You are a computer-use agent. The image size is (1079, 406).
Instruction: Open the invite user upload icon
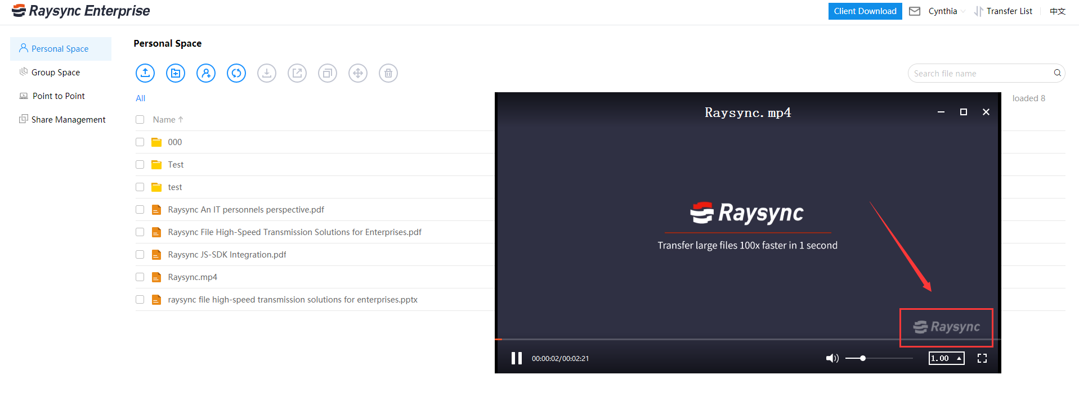206,73
